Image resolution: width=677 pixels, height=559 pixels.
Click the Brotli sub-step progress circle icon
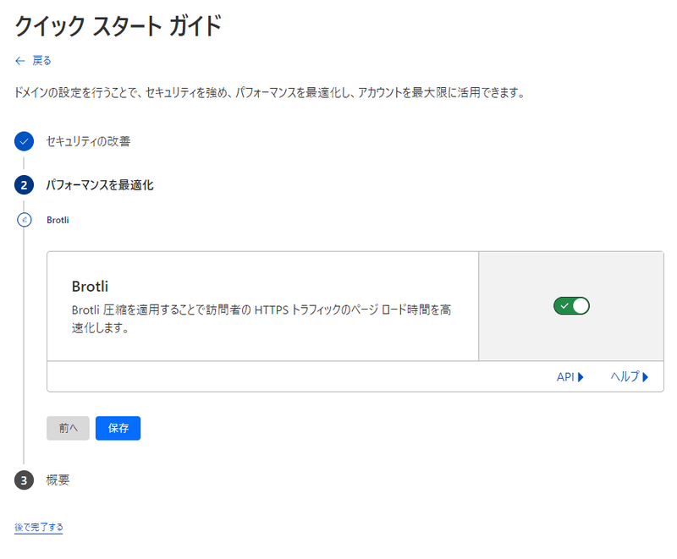coord(23,220)
